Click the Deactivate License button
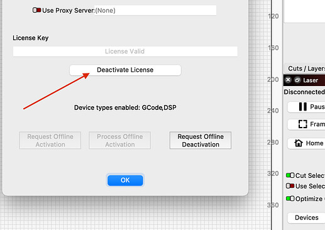 125,70
